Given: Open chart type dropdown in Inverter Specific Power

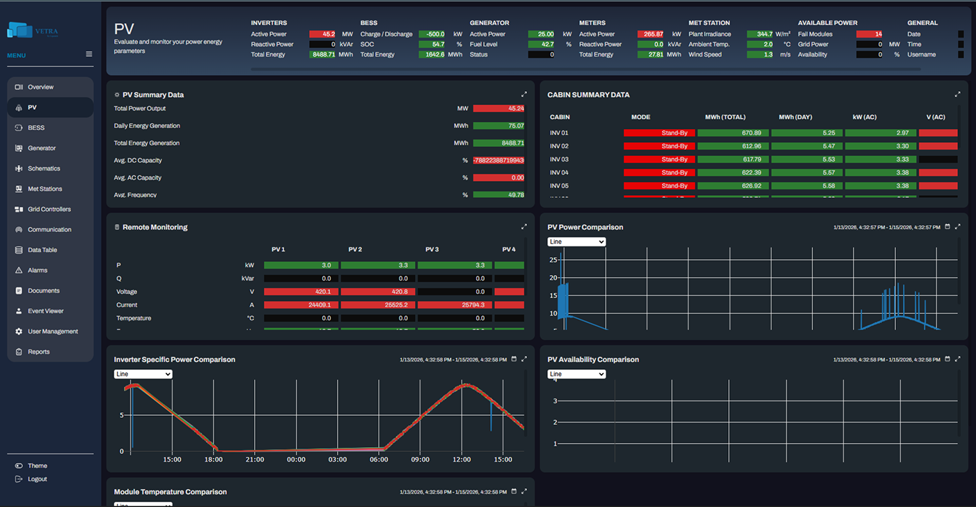Looking at the screenshot, I should [x=143, y=374].
